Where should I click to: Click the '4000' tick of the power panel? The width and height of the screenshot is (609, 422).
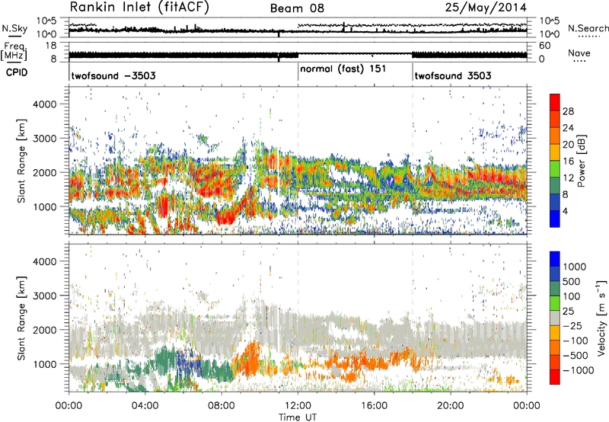point(44,104)
